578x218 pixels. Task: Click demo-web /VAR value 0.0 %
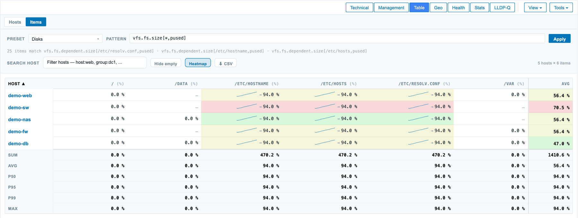click(518, 95)
